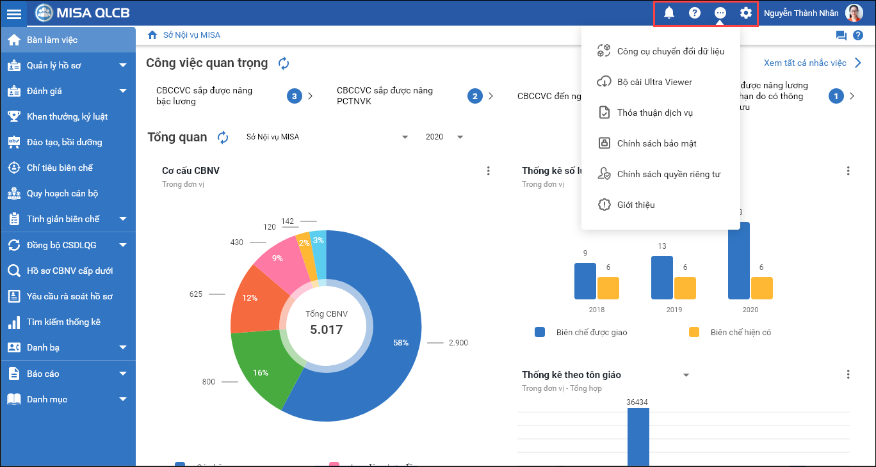Choose Chính sách bảo mật from menu
The width and height of the screenshot is (876, 467).
656,143
